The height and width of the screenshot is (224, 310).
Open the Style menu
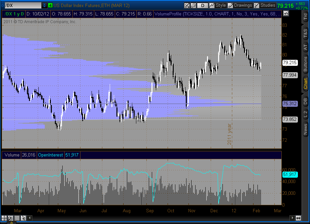pyautogui.click(x=217, y=5)
